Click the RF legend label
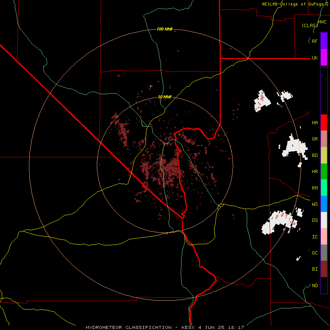The image size is (330, 330). point(315,41)
